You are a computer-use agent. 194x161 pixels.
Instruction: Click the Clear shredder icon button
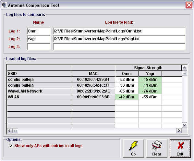click(156, 148)
